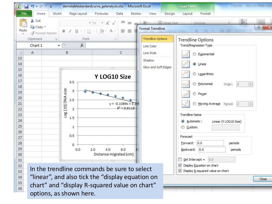Center-align text in the ribbon
This screenshot has width=272, height=204.
[129, 31]
